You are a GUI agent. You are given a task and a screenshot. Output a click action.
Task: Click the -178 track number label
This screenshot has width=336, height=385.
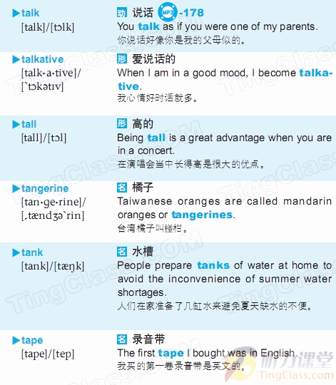pyautogui.click(x=191, y=13)
